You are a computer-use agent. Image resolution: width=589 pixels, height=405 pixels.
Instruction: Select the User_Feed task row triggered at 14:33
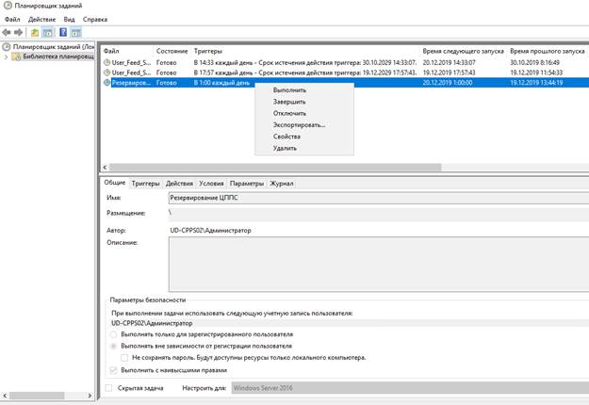tap(345, 63)
